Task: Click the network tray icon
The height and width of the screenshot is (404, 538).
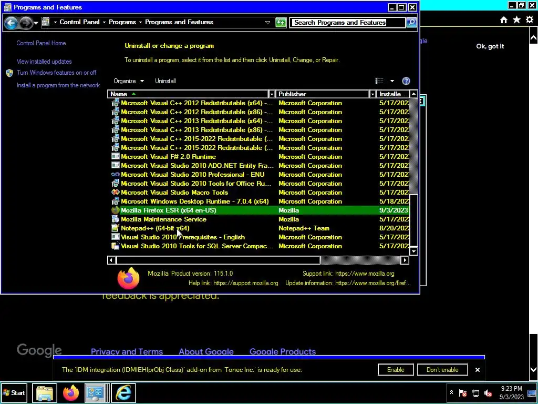Action: coord(475,393)
